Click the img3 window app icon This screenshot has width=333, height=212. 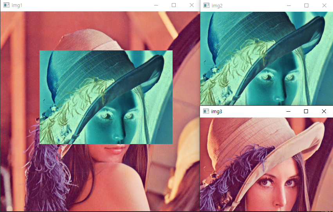(206, 111)
